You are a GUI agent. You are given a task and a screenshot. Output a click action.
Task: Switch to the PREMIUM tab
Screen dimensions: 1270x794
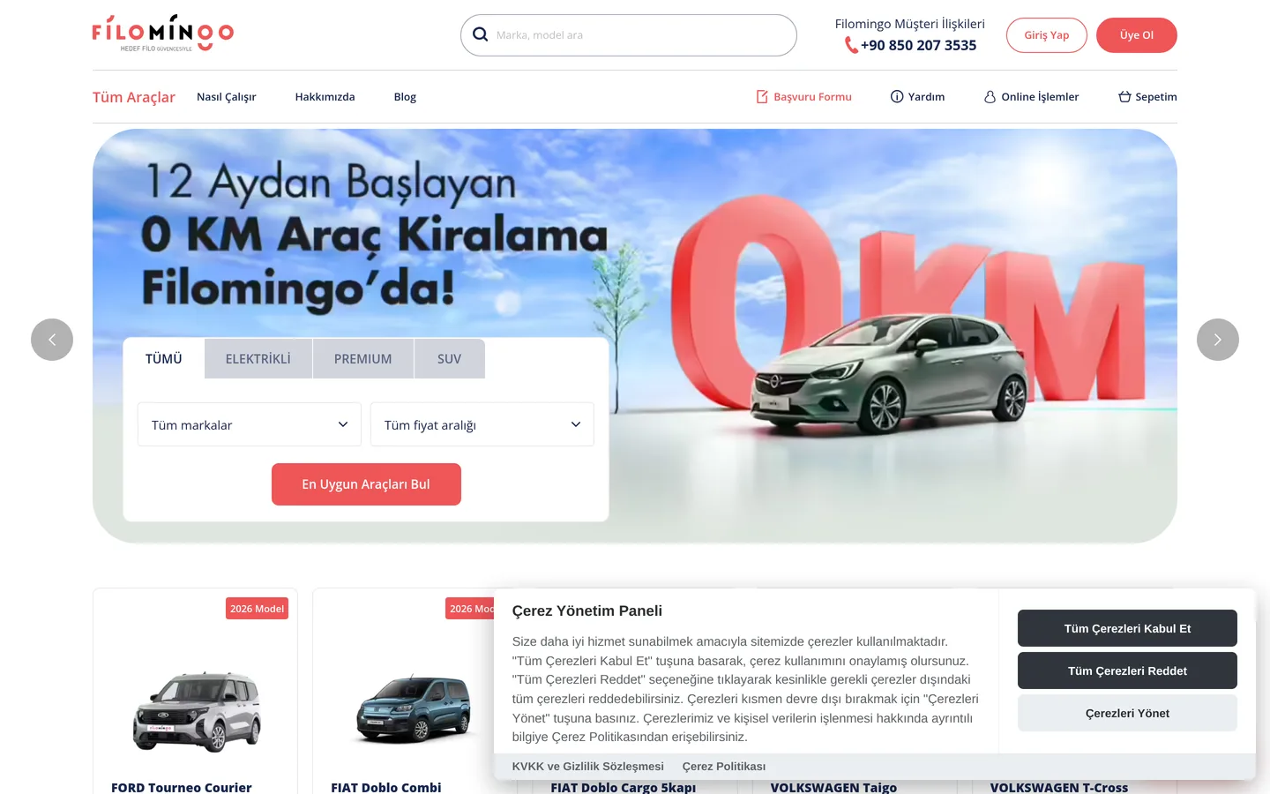tap(363, 359)
